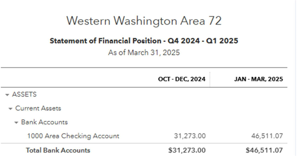Select the OCT - DEC, 2024 column header
Screen dimensions: 297x156
pyautogui.click(x=182, y=79)
